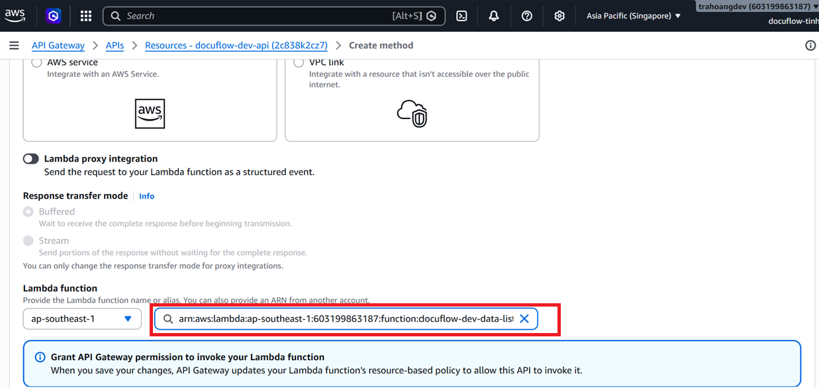Select the VPC link integration type
Viewport: 819px width, 388px height.
click(x=299, y=62)
